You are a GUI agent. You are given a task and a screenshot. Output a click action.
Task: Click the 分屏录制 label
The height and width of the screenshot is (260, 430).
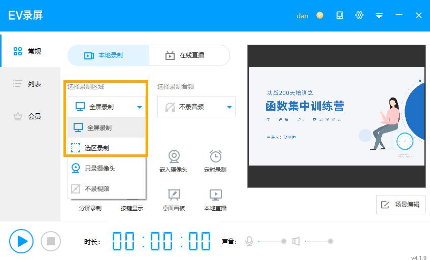pos(90,208)
